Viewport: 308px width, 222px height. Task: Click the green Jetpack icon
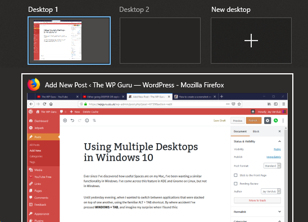(x=276, y=121)
